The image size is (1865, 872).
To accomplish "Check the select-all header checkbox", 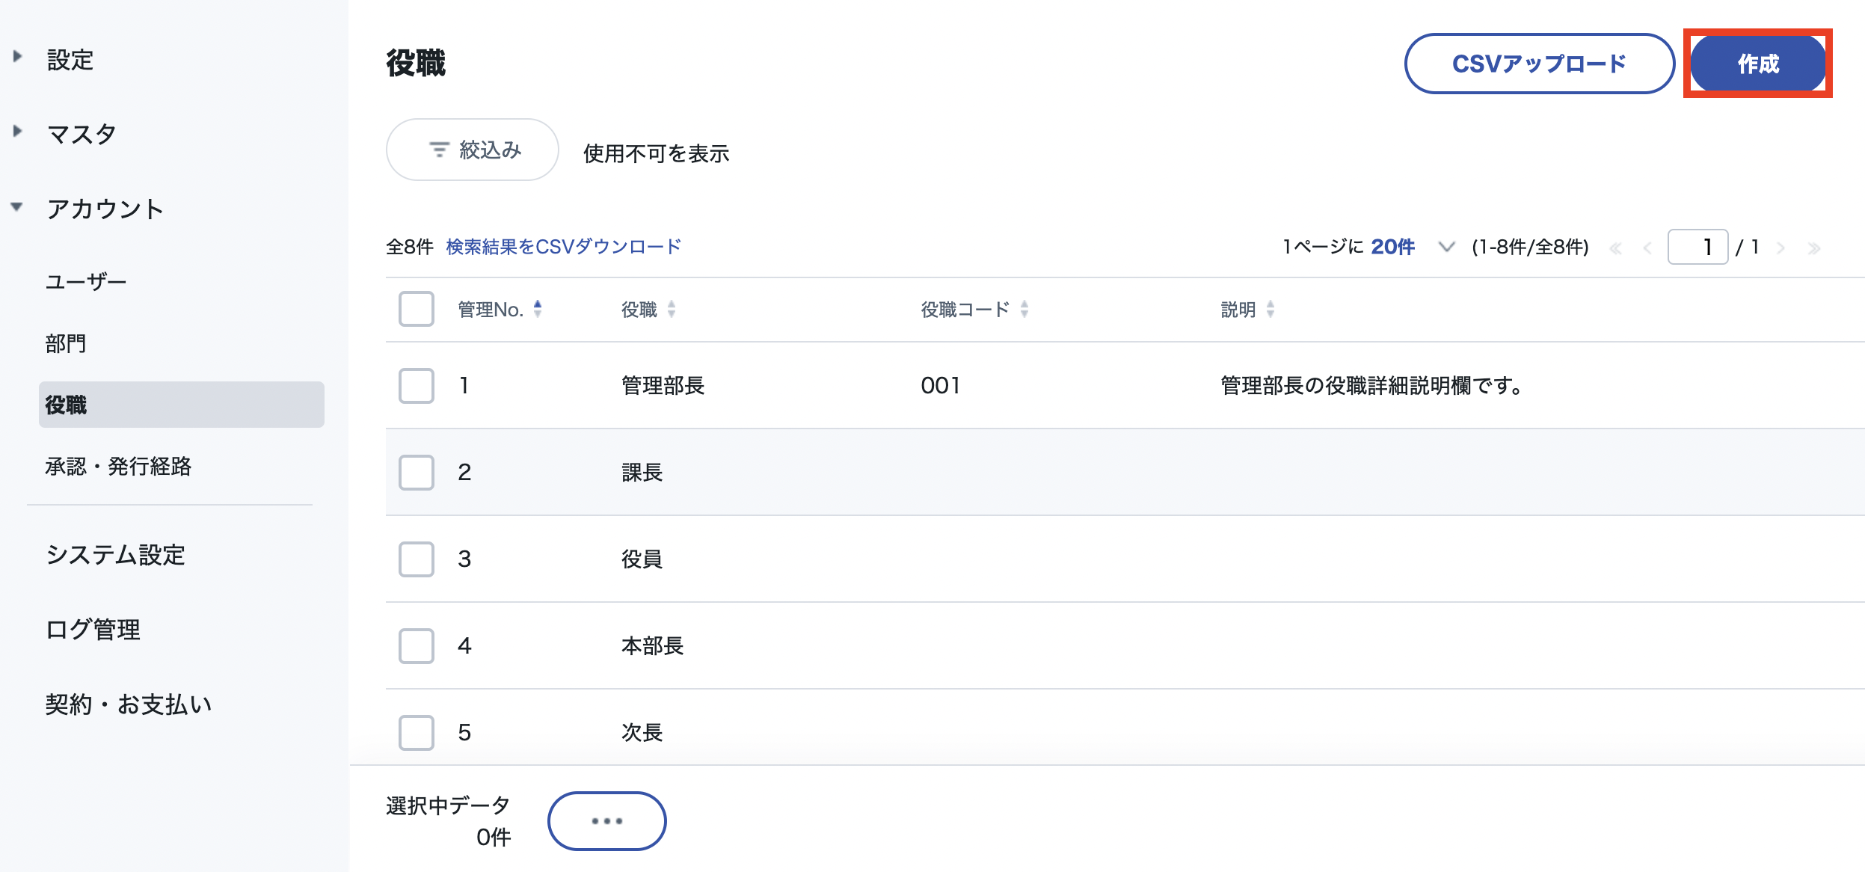I will coord(417,309).
